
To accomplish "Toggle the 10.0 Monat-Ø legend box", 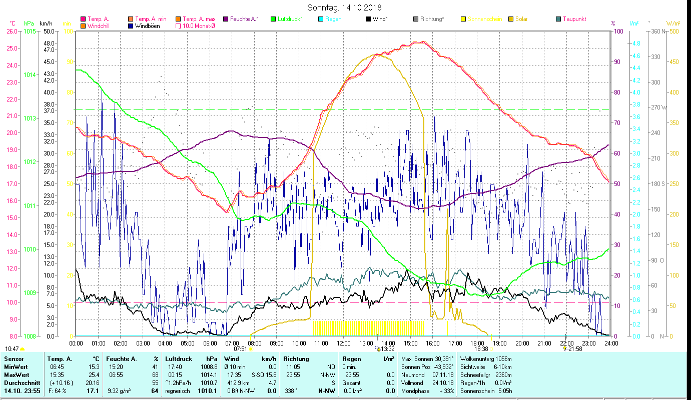I will 179,26.
